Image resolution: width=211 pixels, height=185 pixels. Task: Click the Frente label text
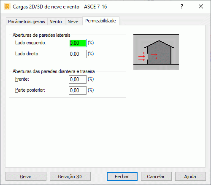click(x=22, y=79)
